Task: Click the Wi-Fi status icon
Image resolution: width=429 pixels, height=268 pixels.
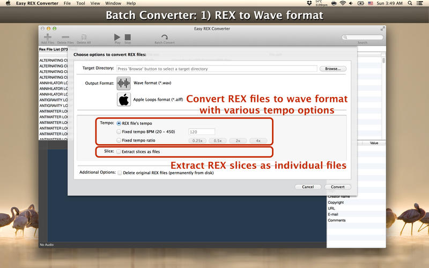Action: point(343,3)
